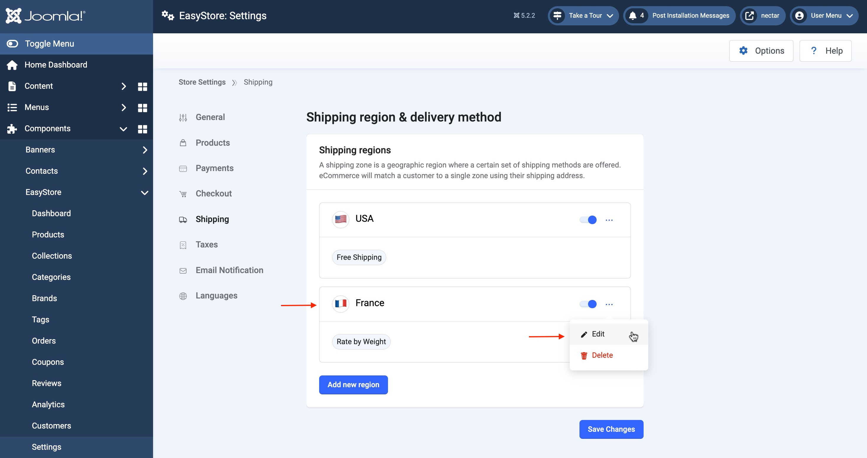Disable the France shipping region toggle
Image resolution: width=867 pixels, height=458 pixels.
588,304
